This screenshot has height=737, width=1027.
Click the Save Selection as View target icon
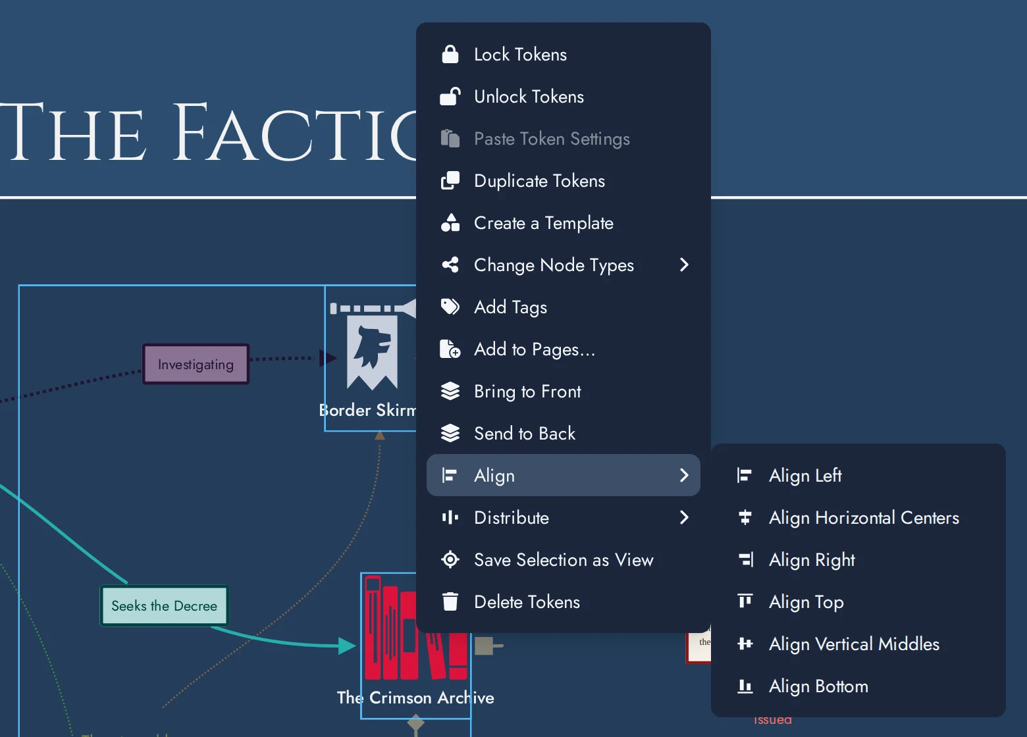(x=450, y=560)
